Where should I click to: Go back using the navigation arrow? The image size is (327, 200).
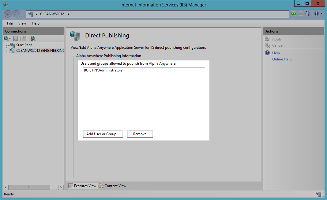[8, 14]
